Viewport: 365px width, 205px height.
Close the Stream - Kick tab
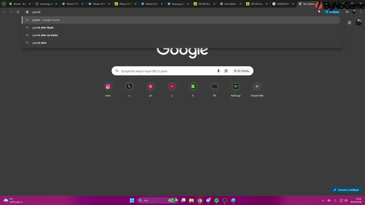click(x=30, y=4)
